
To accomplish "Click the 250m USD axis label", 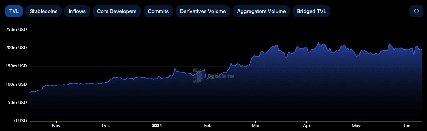I will tap(16, 30).
